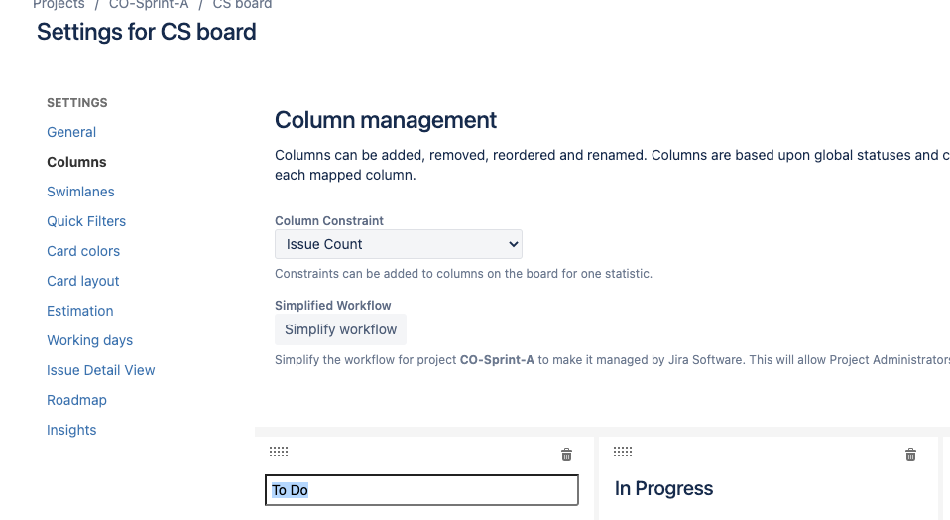Open Issue Detail View settings
The image size is (950, 520).
click(x=100, y=370)
